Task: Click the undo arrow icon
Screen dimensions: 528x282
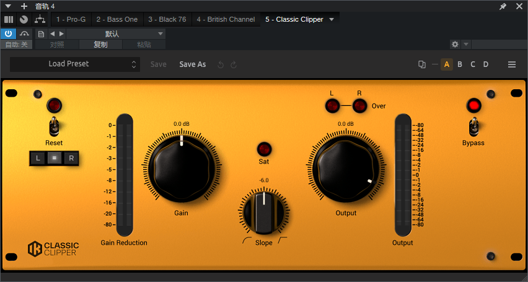Action: click(x=221, y=64)
